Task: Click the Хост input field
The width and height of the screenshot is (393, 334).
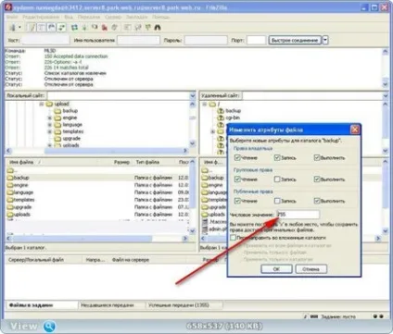Action: click(46, 40)
